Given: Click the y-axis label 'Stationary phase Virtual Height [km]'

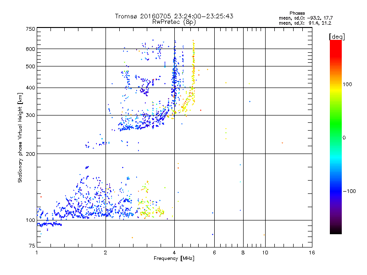Looking at the screenshot, I should click(x=20, y=137).
